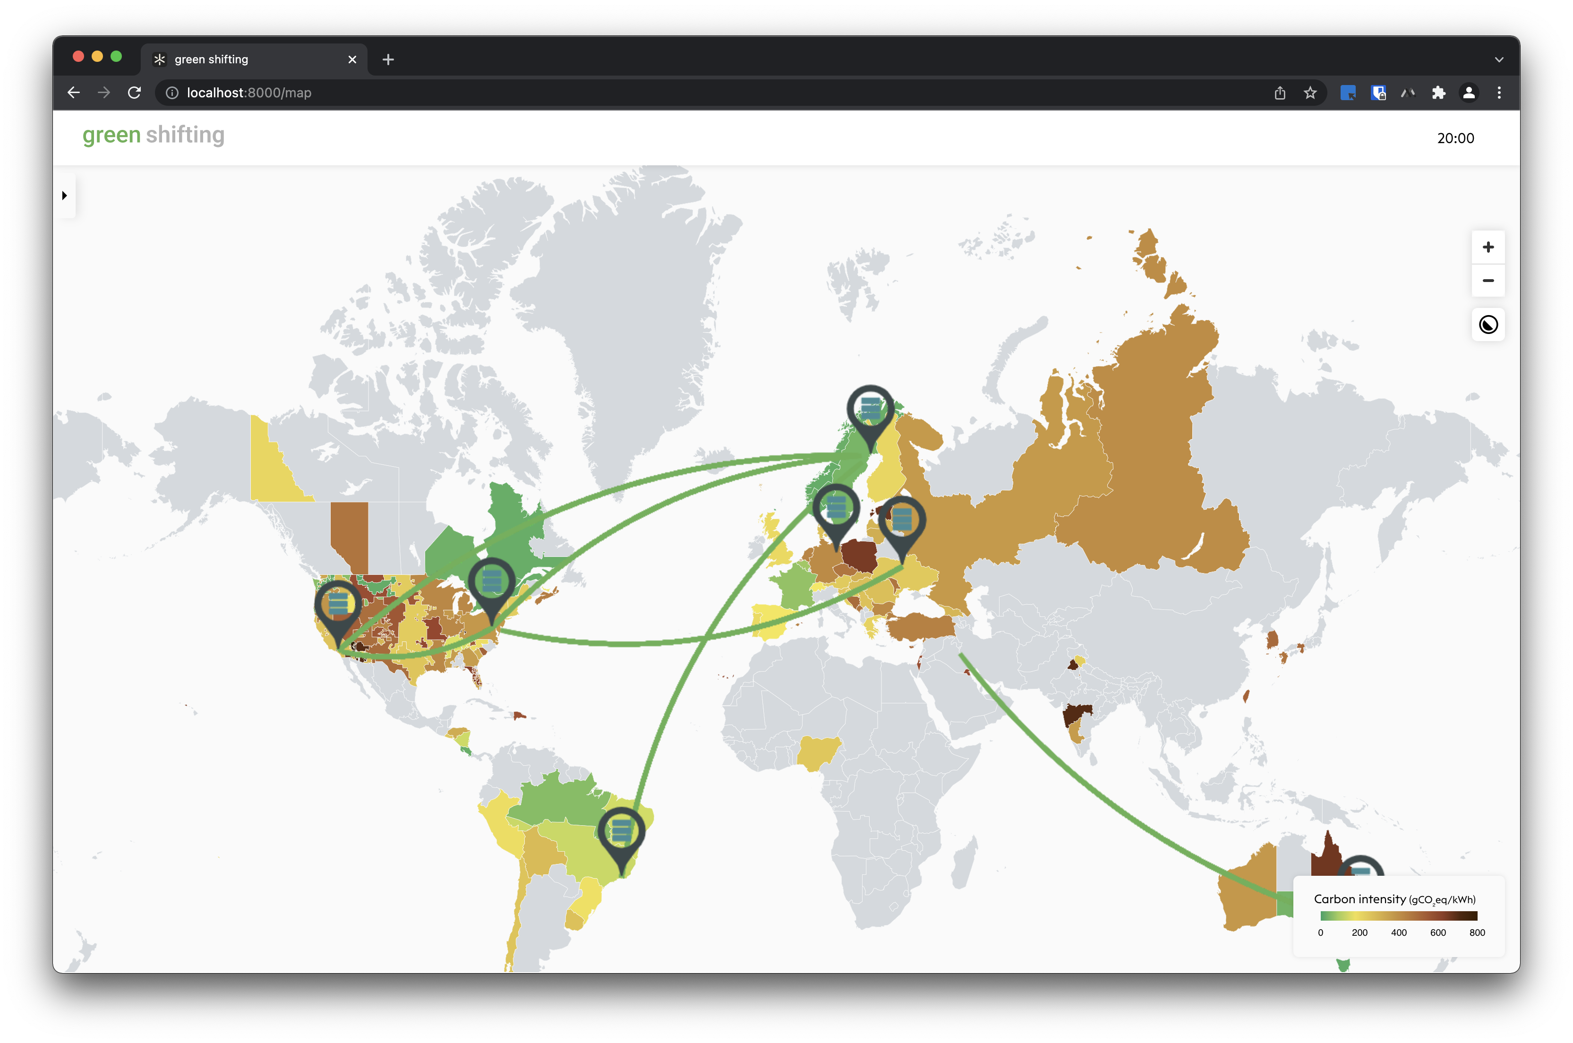Toggle the dark mode map theme button
The image size is (1573, 1043).
(1488, 325)
